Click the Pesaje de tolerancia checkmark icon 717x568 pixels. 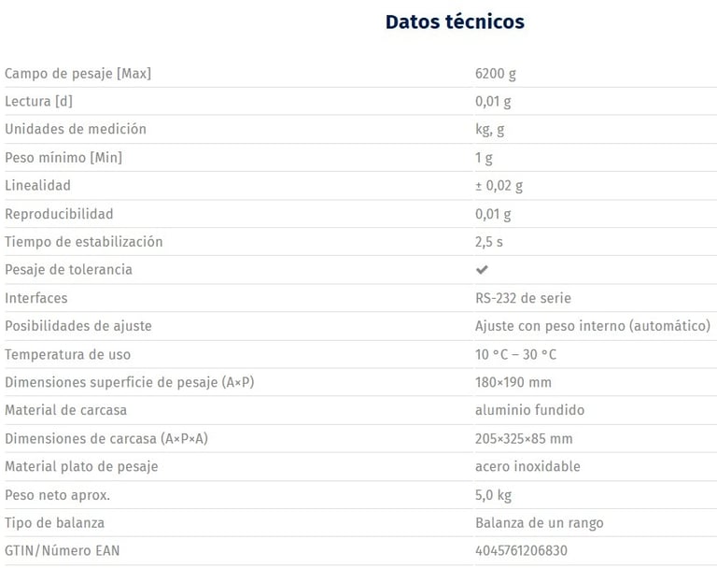pos(482,270)
